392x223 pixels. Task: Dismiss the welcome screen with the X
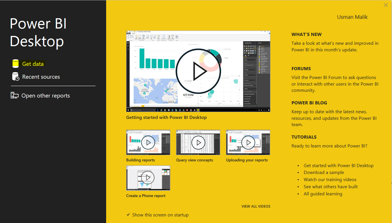386,5
